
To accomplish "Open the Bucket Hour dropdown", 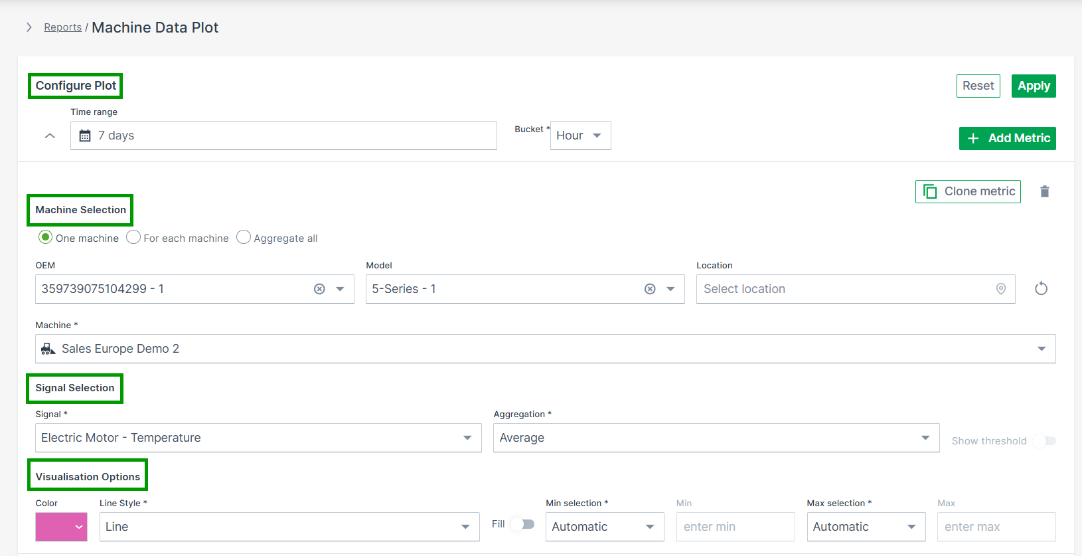I will click(x=580, y=136).
